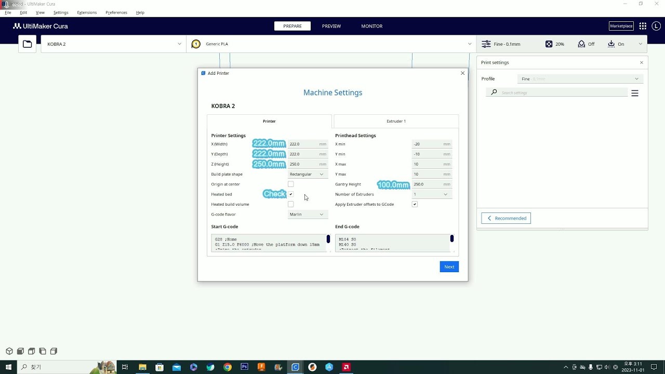Expand the Generic PLA material selector
The height and width of the screenshot is (374, 665).
click(x=331, y=44)
